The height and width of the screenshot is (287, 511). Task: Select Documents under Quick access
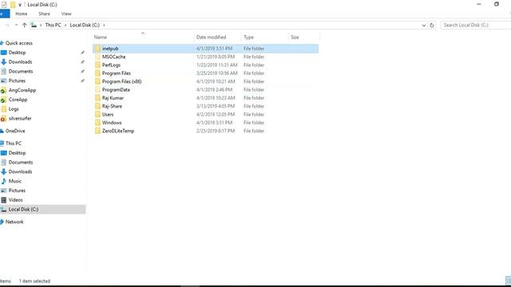coord(21,71)
